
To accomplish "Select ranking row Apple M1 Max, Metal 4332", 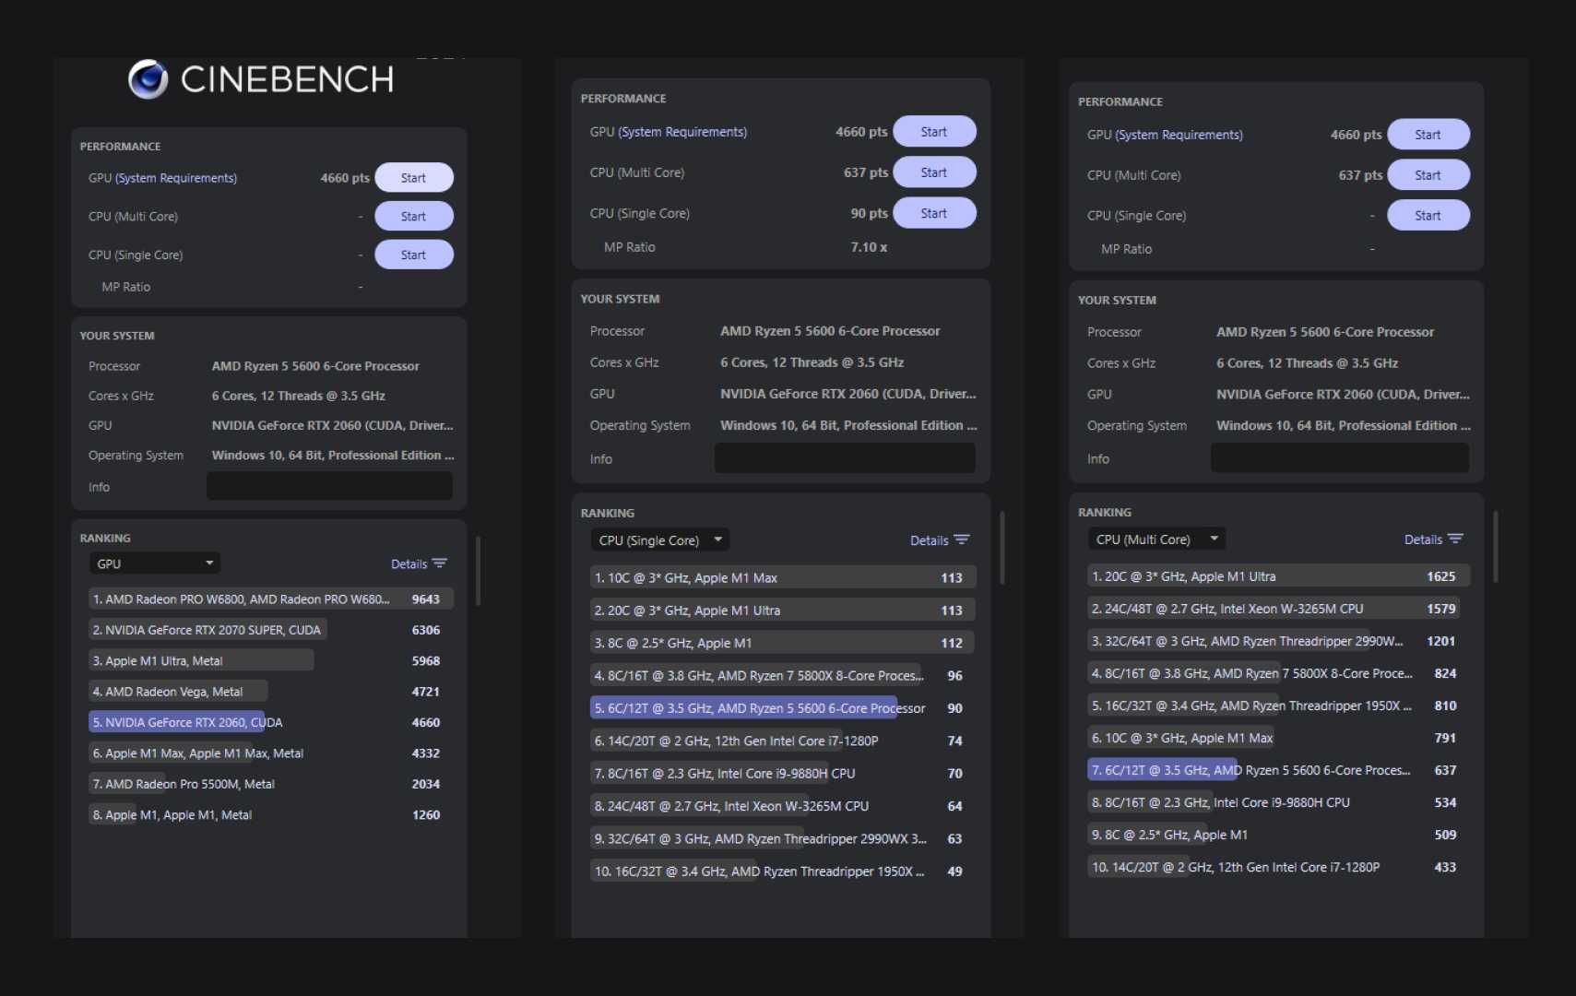I will tap(271, 753).
